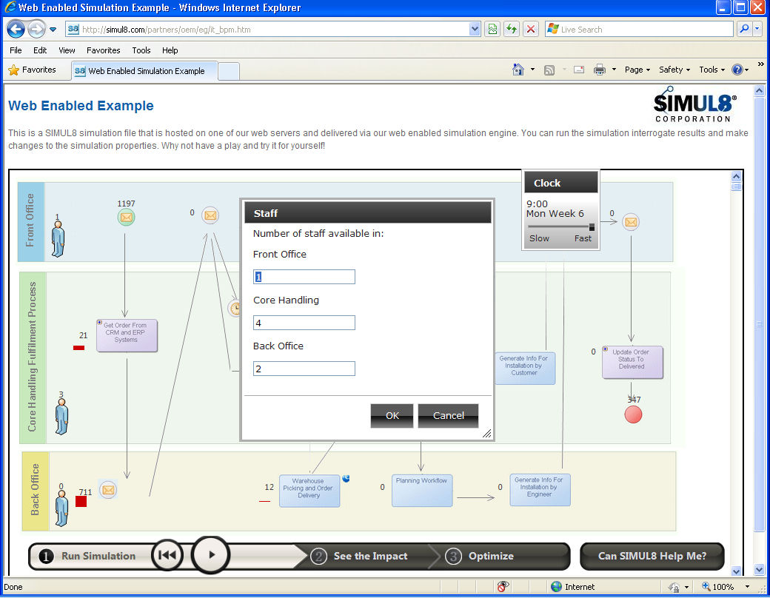770x598 pixels.
Task: Click the Front Office envelope queue icon
Action: click(x=126, y=217)
